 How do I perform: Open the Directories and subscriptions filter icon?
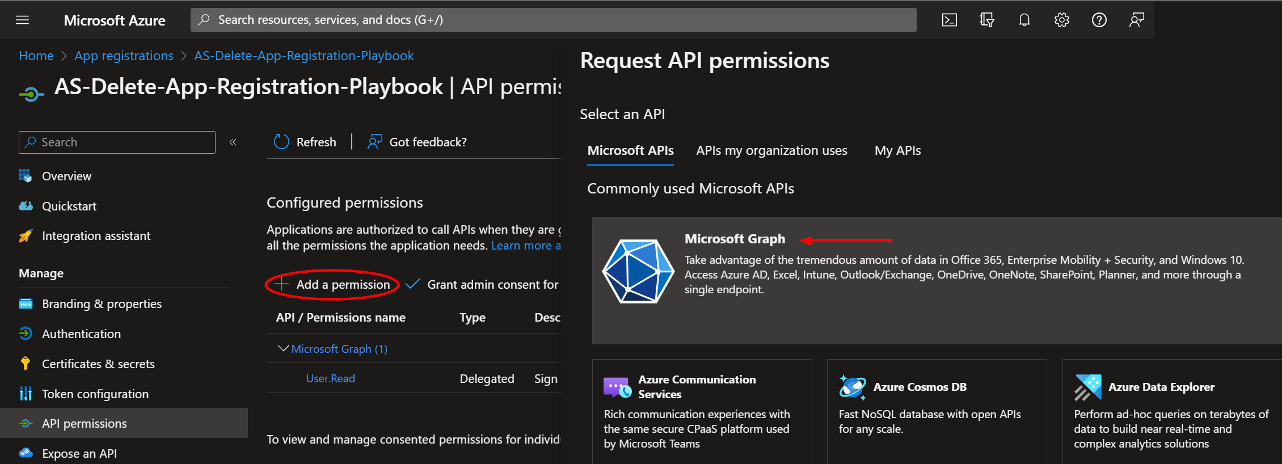click(986, 20)
